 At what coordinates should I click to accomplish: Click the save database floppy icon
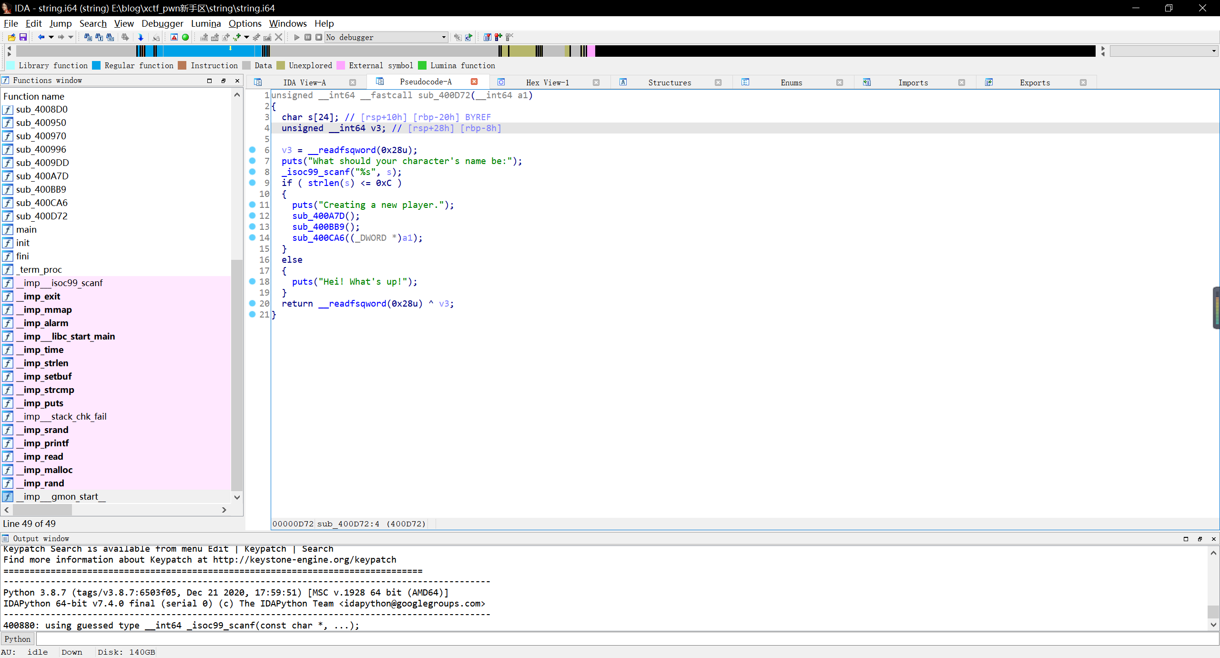pyautogui.click(x=23, y=37)
